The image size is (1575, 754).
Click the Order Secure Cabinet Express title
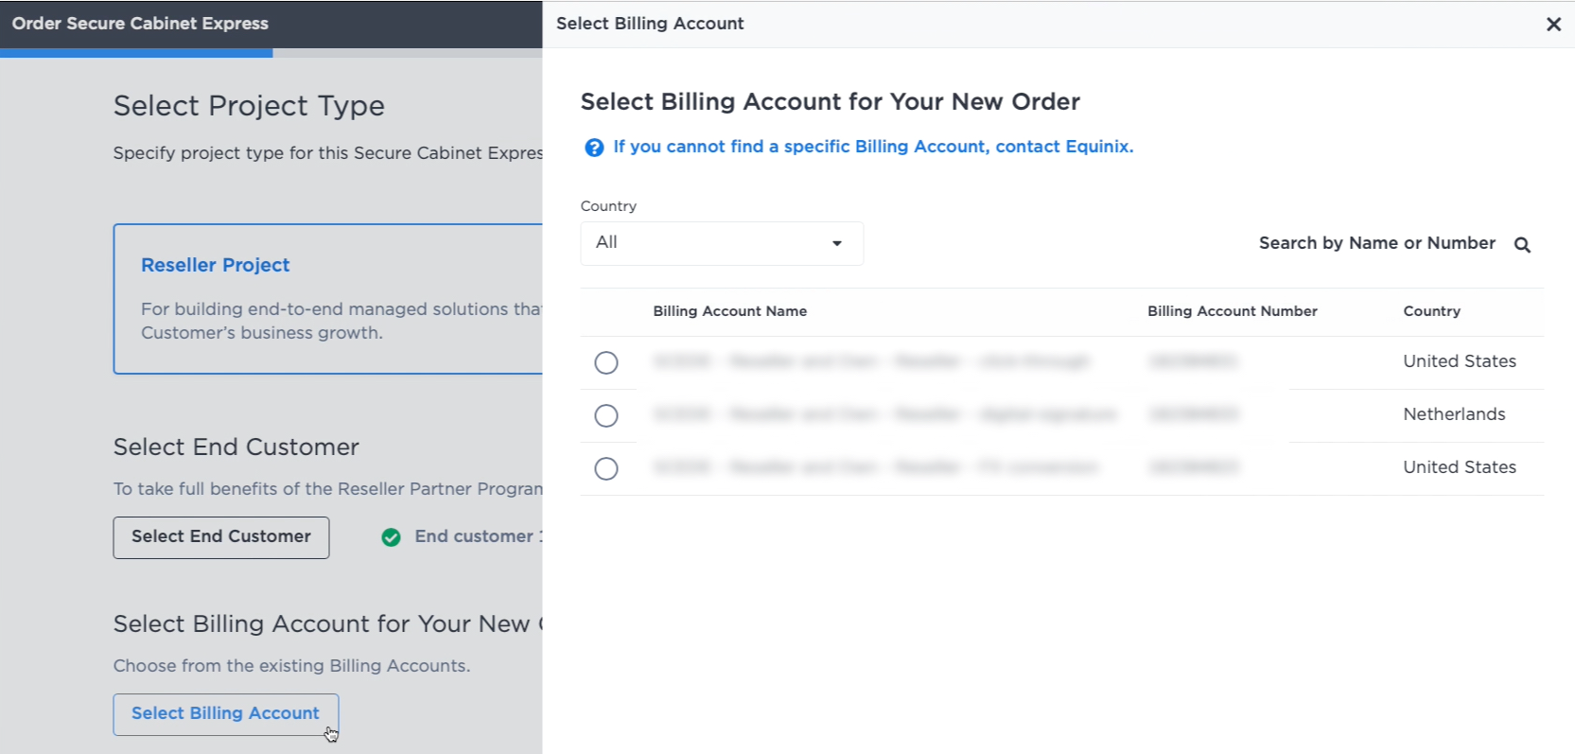coord(140,24)
